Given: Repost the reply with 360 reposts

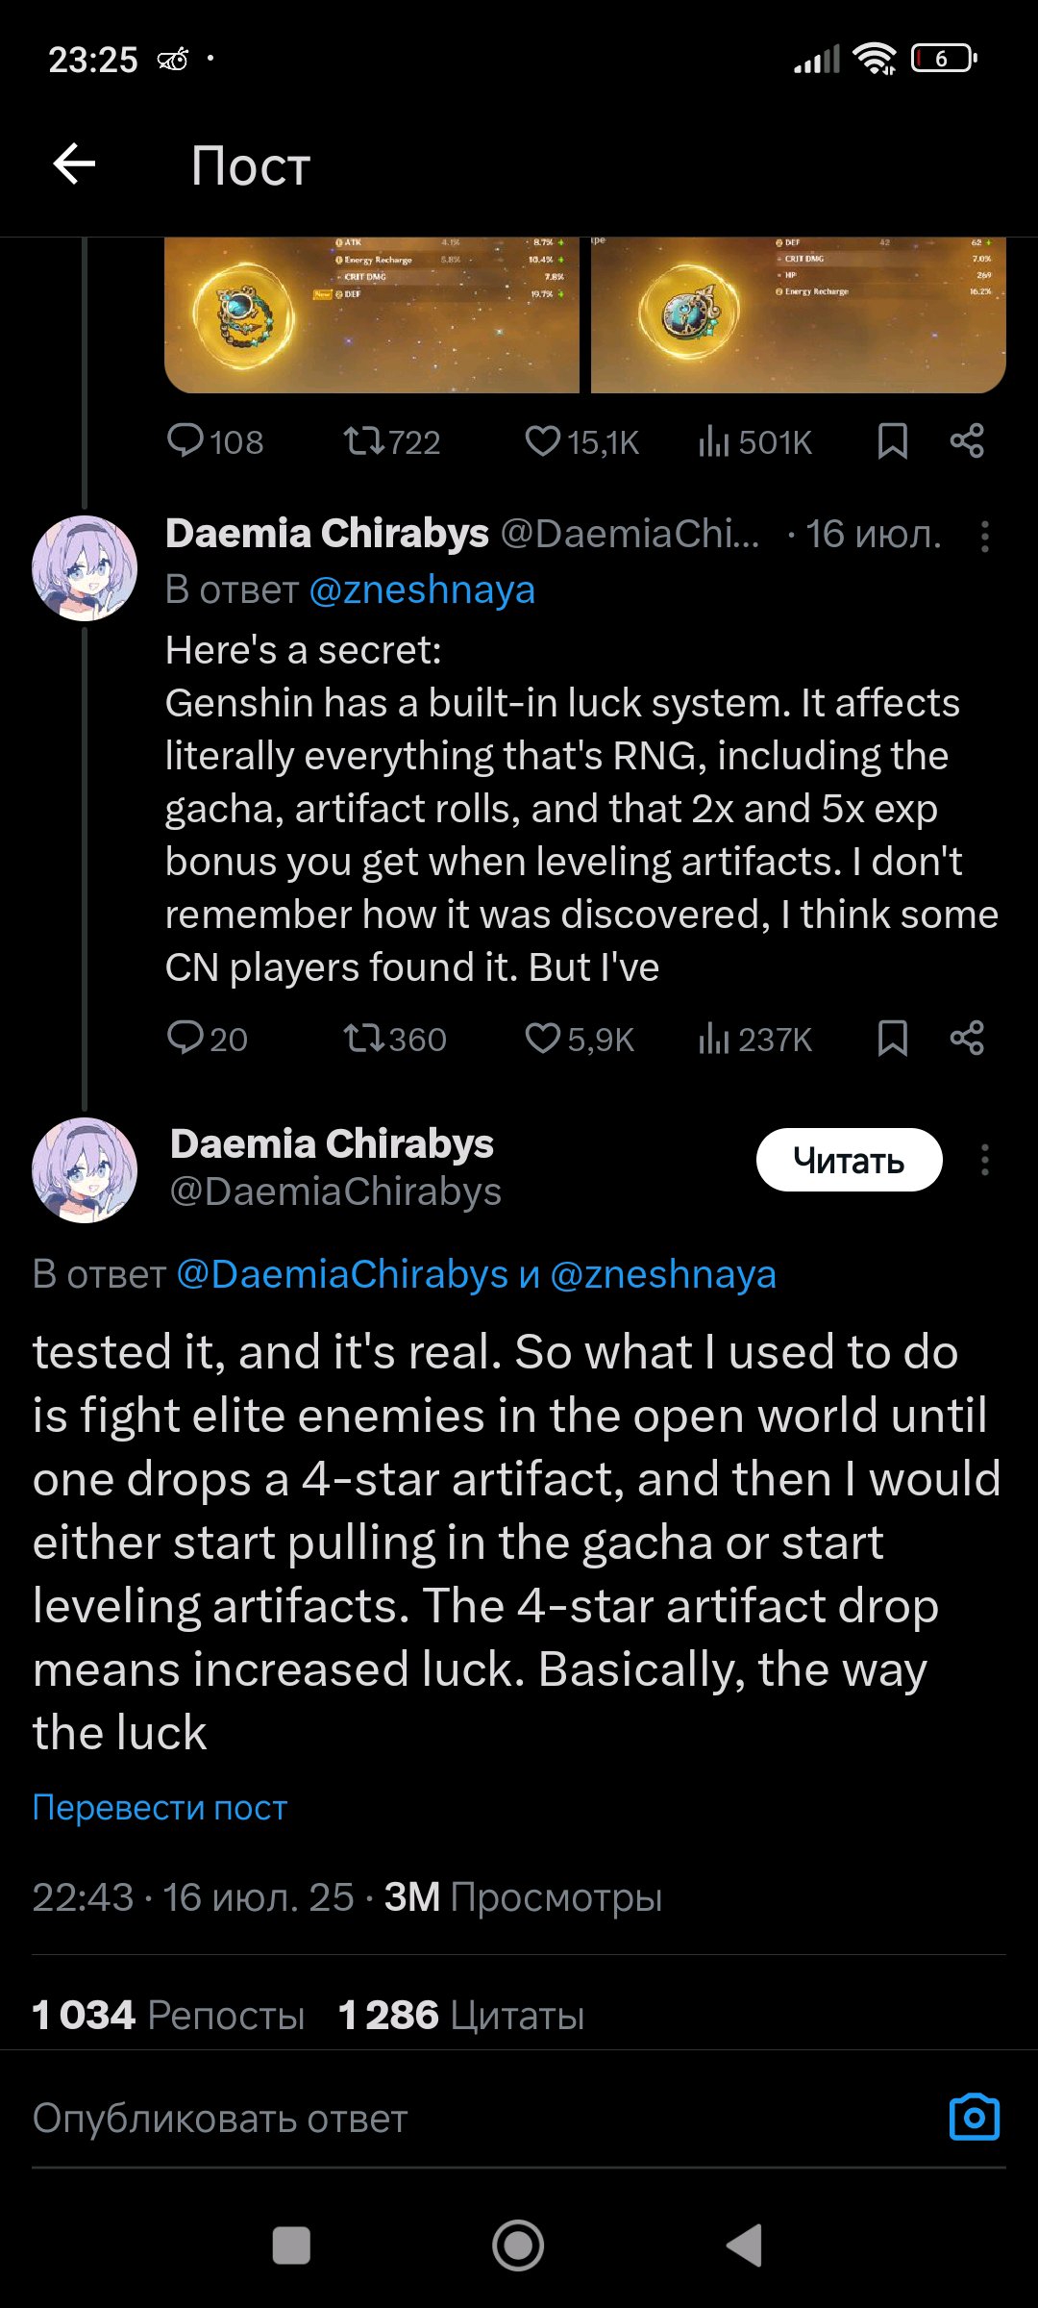Looking at the screenshot, I should pyautogui.click(x=363, y=1039).
